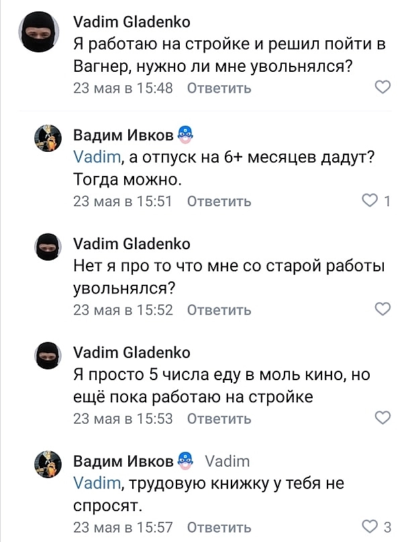Viewport: 410px width, 542px height.
Task: Tap the heart icon on the 15:53 comment
Action: point(382,418)
